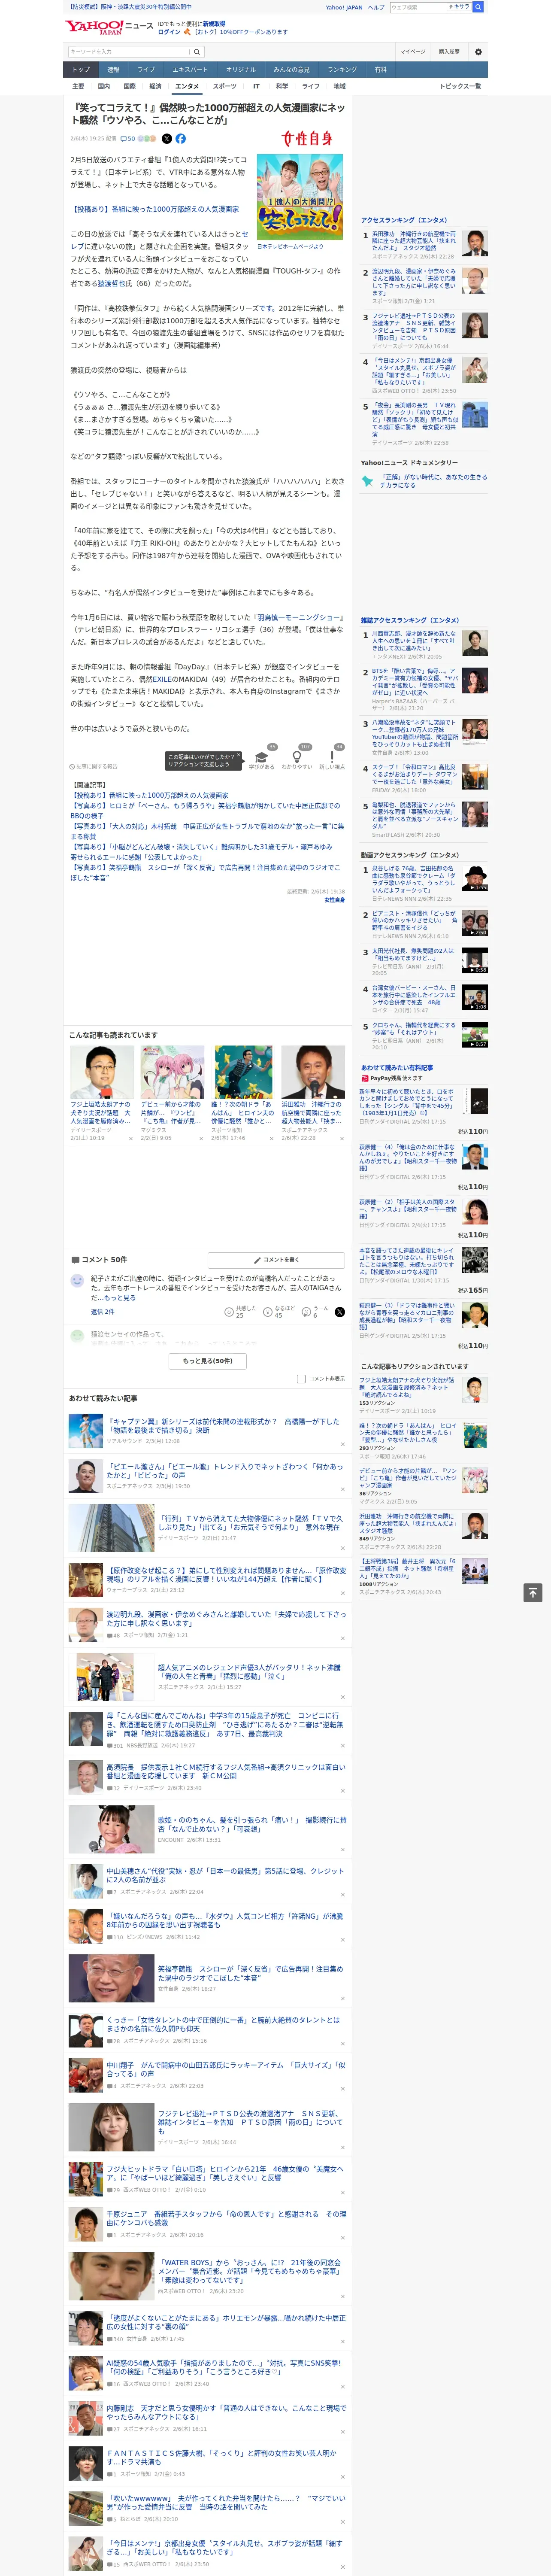This screenshot has height=2576, width=551.
Task: Click the キーワードを入力 search field
Action: click(129, 52)
